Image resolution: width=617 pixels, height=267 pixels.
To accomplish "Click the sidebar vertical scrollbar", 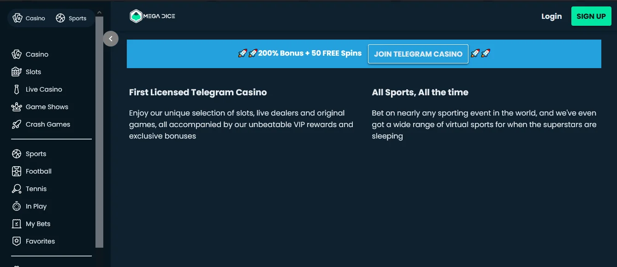I will click(x=100, y=132).
